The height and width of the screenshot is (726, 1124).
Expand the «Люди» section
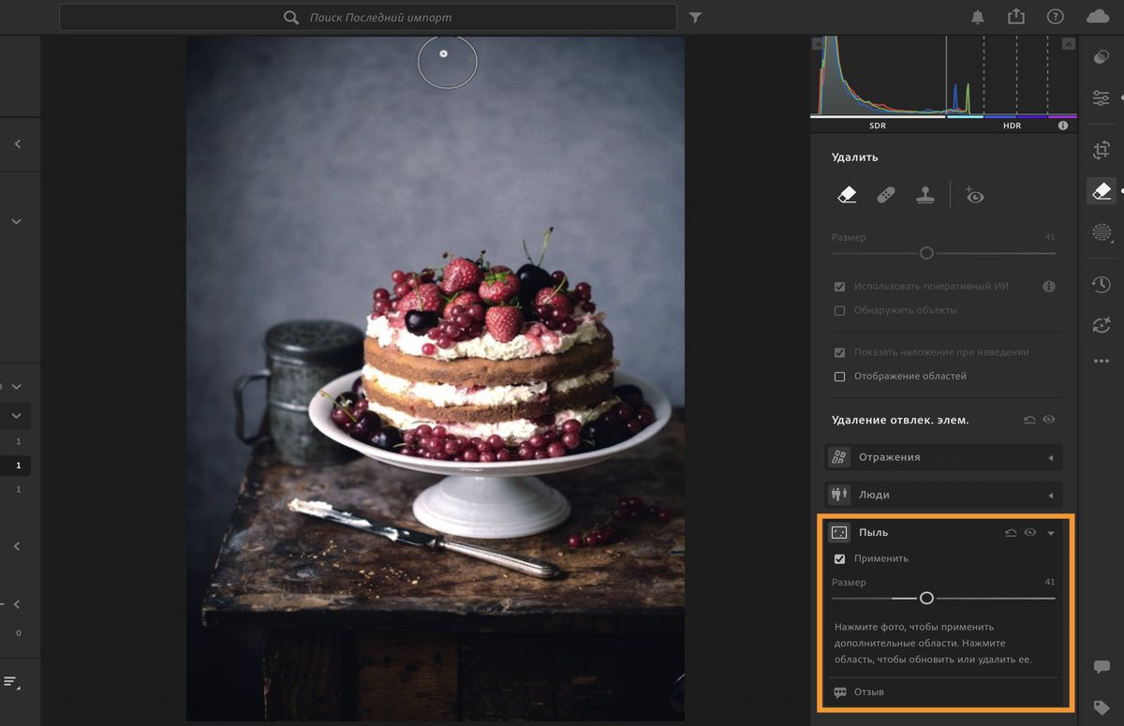tap(1053, 494)
